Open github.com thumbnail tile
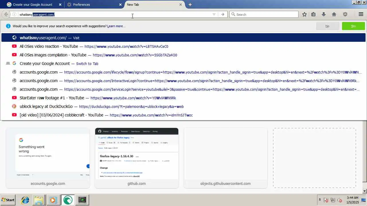This screenshot has width=367, height=206. tap(137, 158)
